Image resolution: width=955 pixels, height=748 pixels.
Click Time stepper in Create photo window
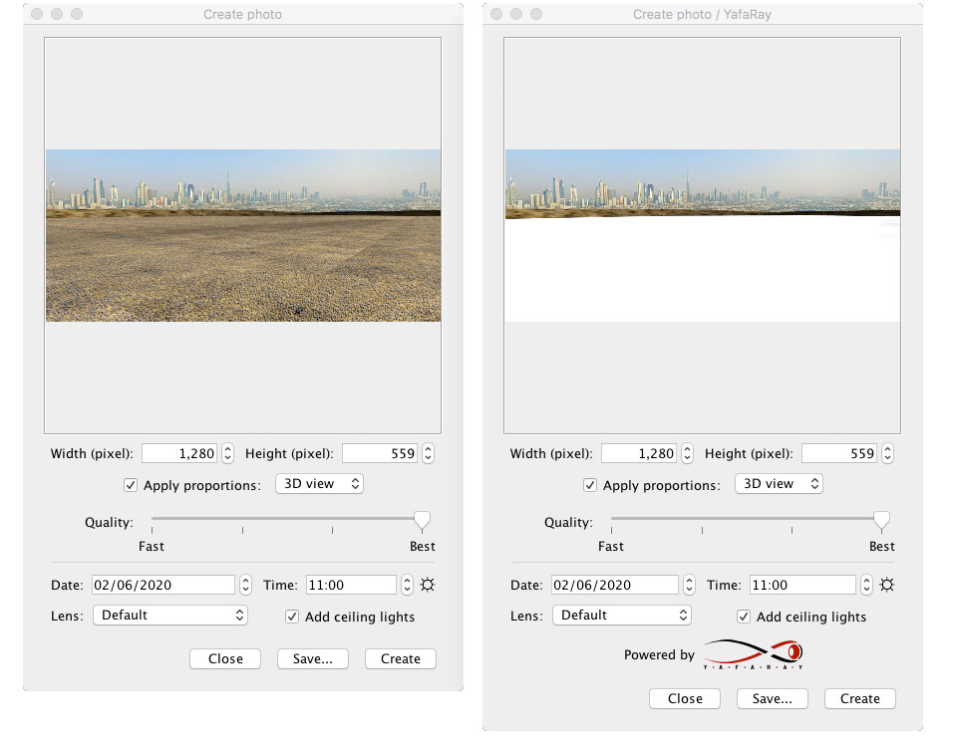(407, 585)
